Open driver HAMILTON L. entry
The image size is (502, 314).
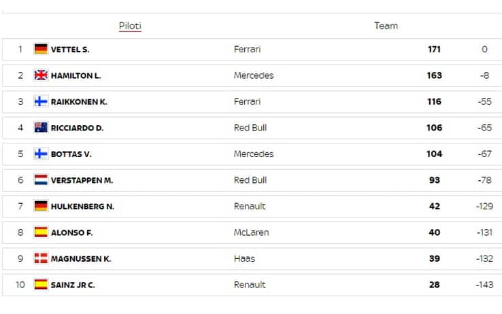point(76,75)
